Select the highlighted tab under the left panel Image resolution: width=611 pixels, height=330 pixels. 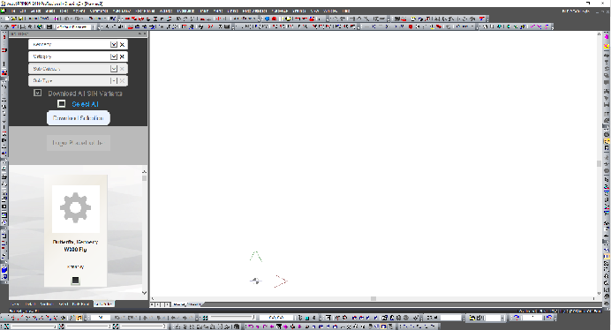[x=103, y=304]
